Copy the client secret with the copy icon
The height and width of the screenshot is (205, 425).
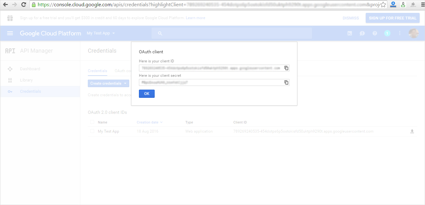pos(286,82)
